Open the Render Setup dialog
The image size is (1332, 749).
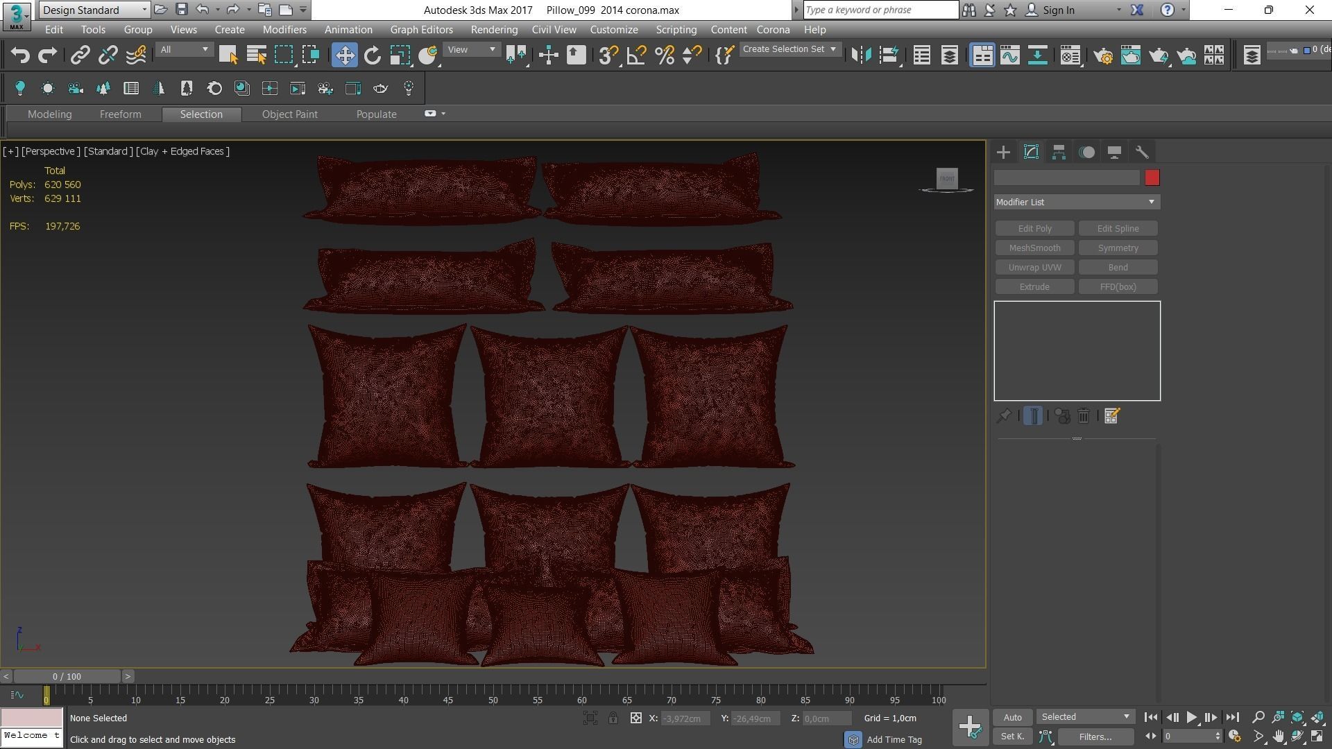click(x=1103, y=55)
